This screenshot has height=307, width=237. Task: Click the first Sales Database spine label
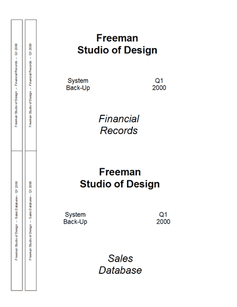pyautogui.click(x=16, y=221)
